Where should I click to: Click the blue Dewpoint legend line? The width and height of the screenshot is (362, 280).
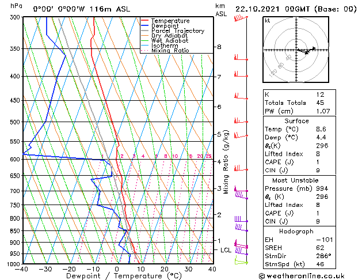[144, 26]
